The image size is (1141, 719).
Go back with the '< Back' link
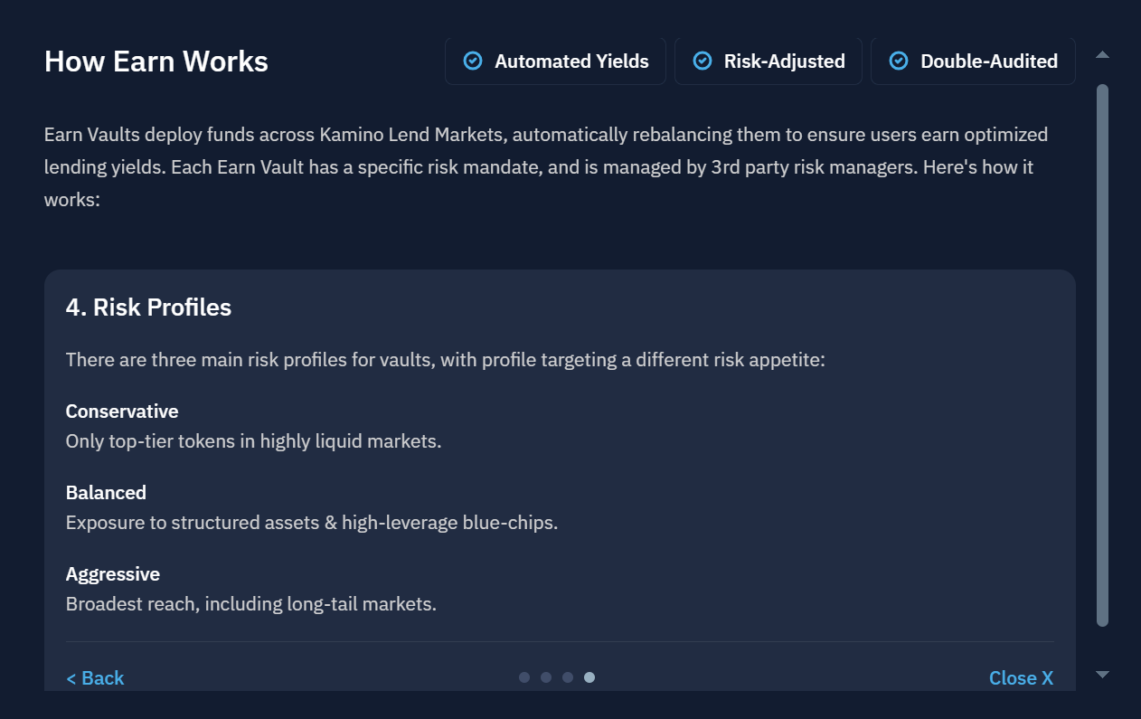[95, 678]
